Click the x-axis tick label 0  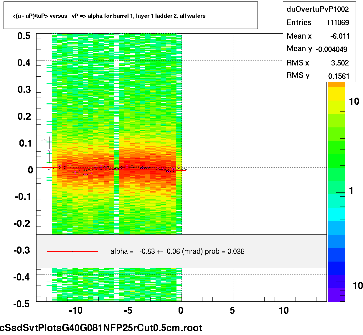tap(181, 311)
